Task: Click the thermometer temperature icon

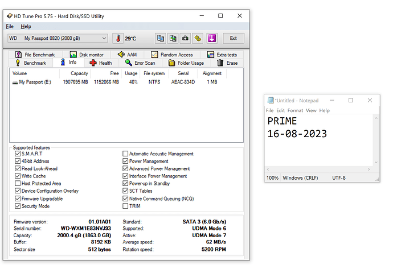Action: [118, 38]
